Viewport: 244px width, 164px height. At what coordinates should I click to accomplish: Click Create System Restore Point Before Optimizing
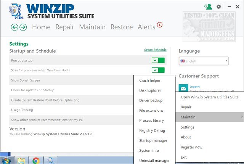coord(71,100)
